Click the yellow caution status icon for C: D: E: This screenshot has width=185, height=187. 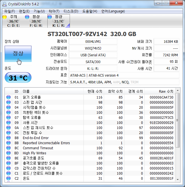click(5, 17)
